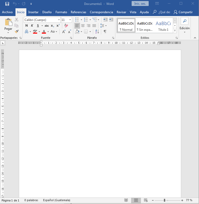Viewport: 199px width, 204px height.
Task: Apply superscript formatting (x²)
Action: click(58, 26)
